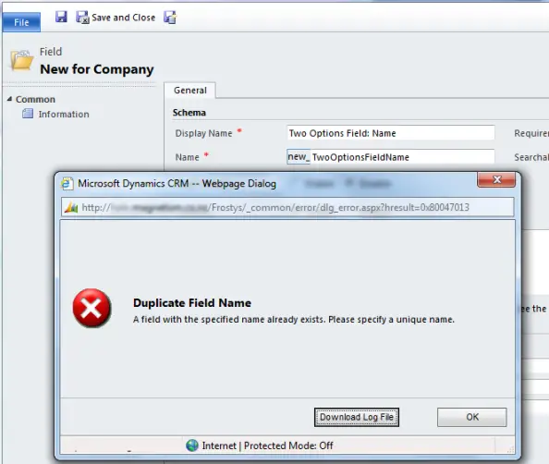This screenshot has width=549, height=464.
Task: Close the Webpage Dialog window
Action: coord(496,179)
